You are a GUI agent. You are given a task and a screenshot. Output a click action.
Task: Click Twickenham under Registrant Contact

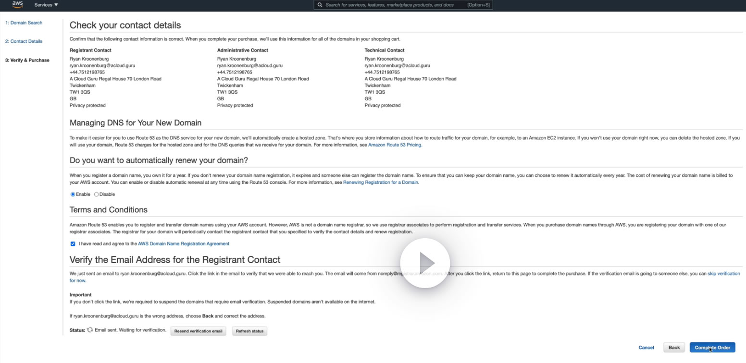[83, 85]
